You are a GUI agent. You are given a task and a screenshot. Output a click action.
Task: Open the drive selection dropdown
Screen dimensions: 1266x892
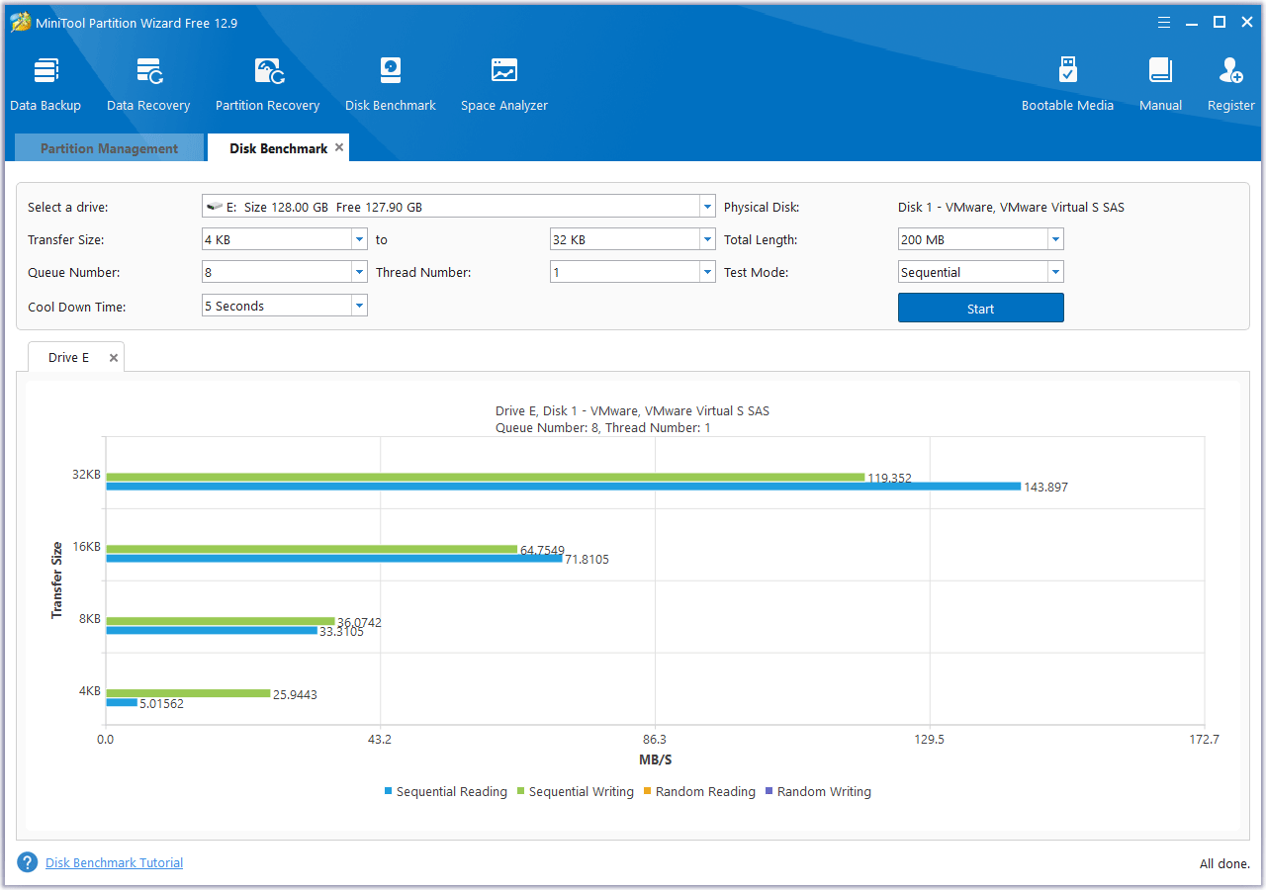(706, 206)
